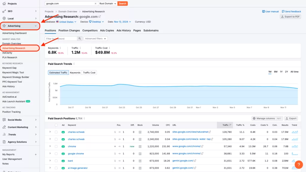Select the 6M chart time range
Image resolution: width=306 pixels, height=172 pixels.
click(275, 72)
